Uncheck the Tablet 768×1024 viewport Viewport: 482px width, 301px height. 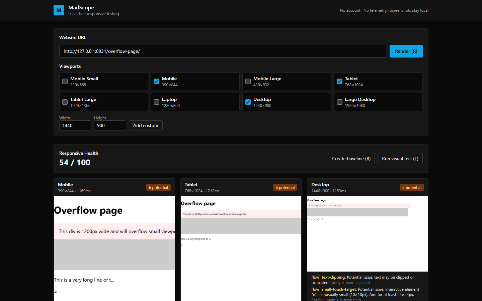click(x=340, y=81)
